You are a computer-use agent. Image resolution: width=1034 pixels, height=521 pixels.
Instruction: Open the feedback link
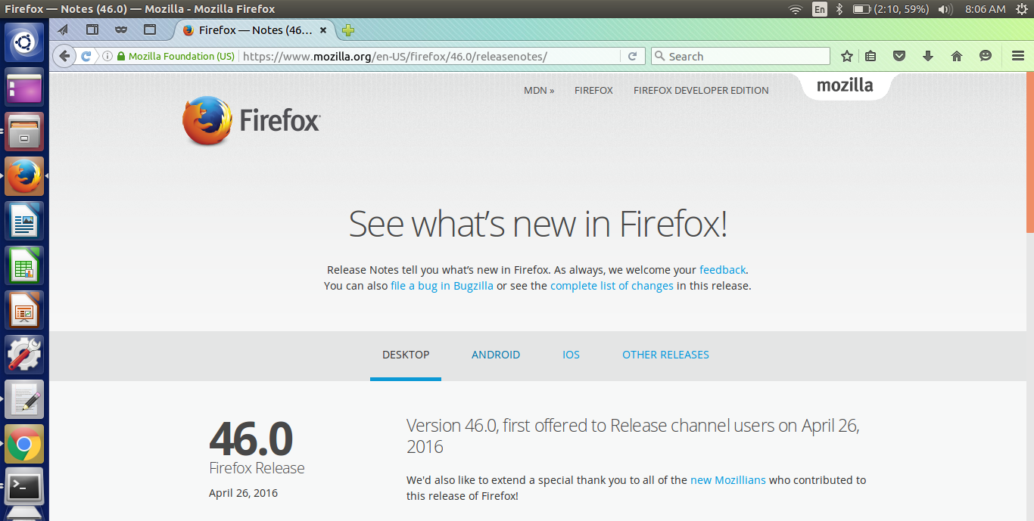(723, 269)
